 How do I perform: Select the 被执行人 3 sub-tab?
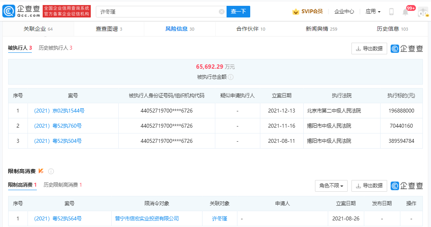point(20,48)
